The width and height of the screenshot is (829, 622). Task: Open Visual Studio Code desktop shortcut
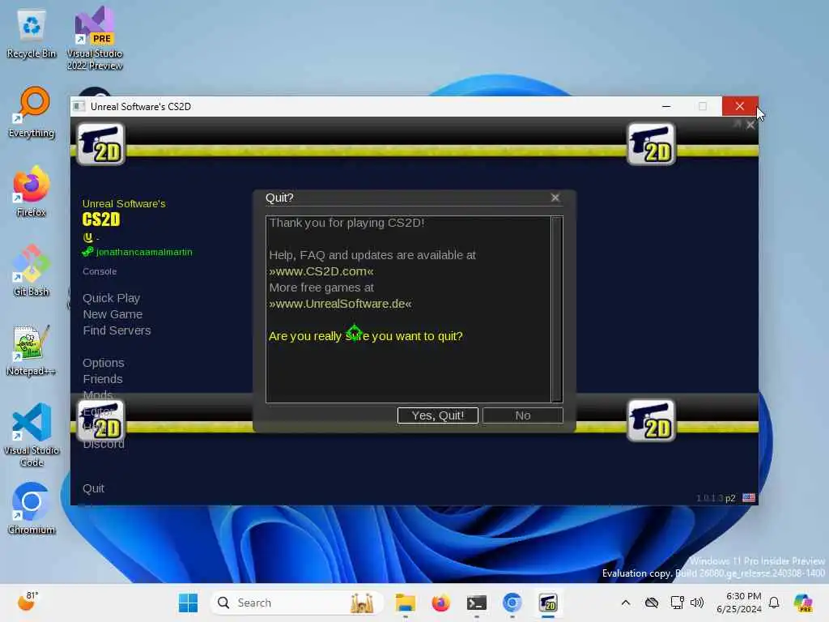pos(32,435)
